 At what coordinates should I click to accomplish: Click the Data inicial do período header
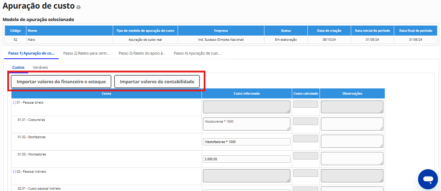pos(372,31)
